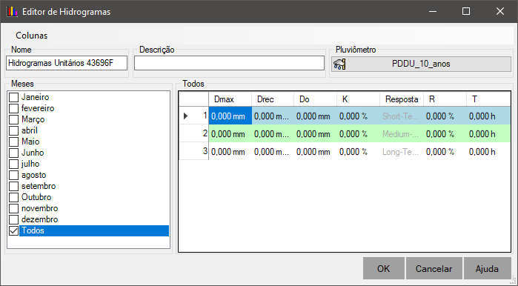The height and width of the screenshot is (286, 518).
Task: Select the Resposta column header
Action: coord(402,99)
